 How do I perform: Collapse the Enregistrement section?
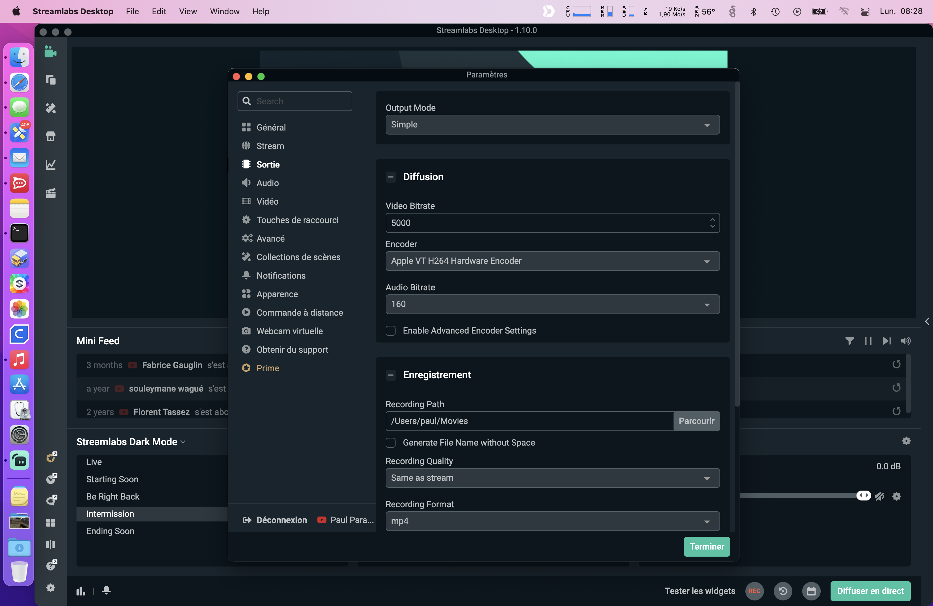click(x=391, y=376)
